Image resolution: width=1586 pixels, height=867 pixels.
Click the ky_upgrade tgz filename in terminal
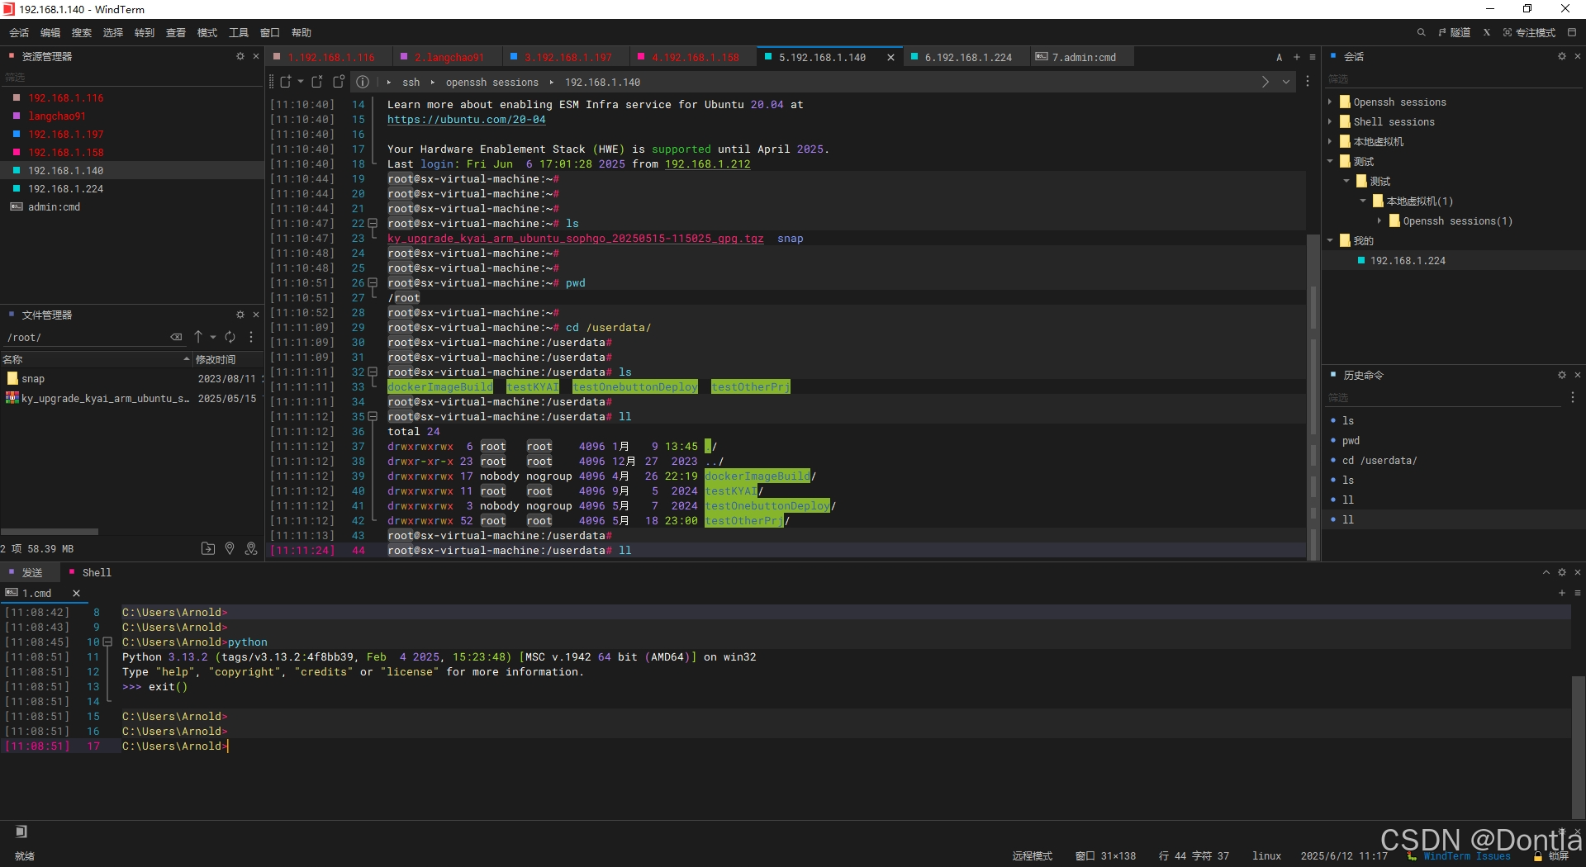pyautogui.click(x=576, y=239)
